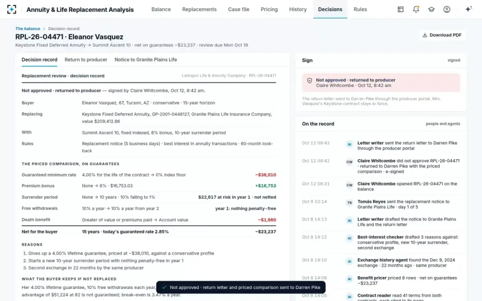Click the Free withdrawals row label
The width and height of the screenshot is (482, 301).
[39, 208]
